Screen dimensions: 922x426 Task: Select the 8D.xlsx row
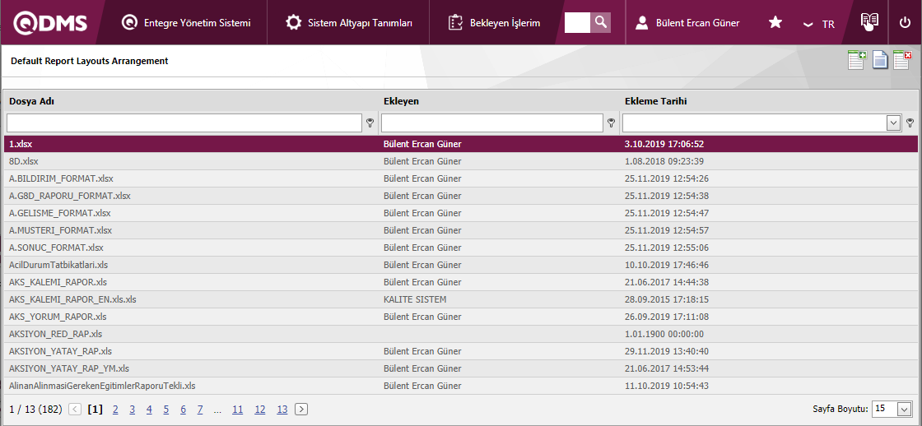(461, 161)
